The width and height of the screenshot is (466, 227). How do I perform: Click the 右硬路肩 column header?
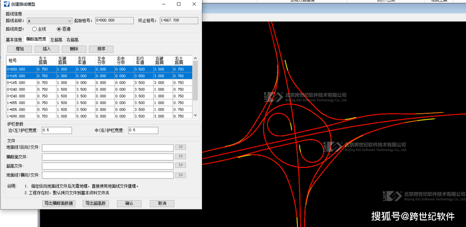163,60
